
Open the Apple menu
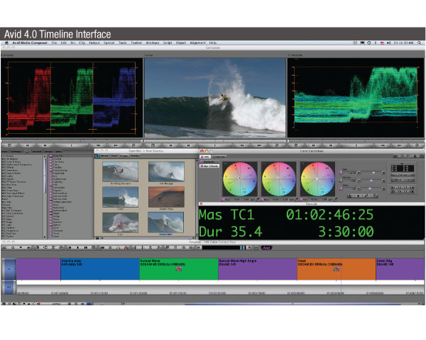point(6,42)
